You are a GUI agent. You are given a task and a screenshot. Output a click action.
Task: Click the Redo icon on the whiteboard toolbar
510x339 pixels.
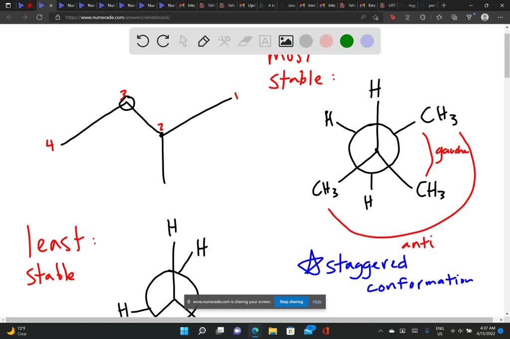click(163, 41)
